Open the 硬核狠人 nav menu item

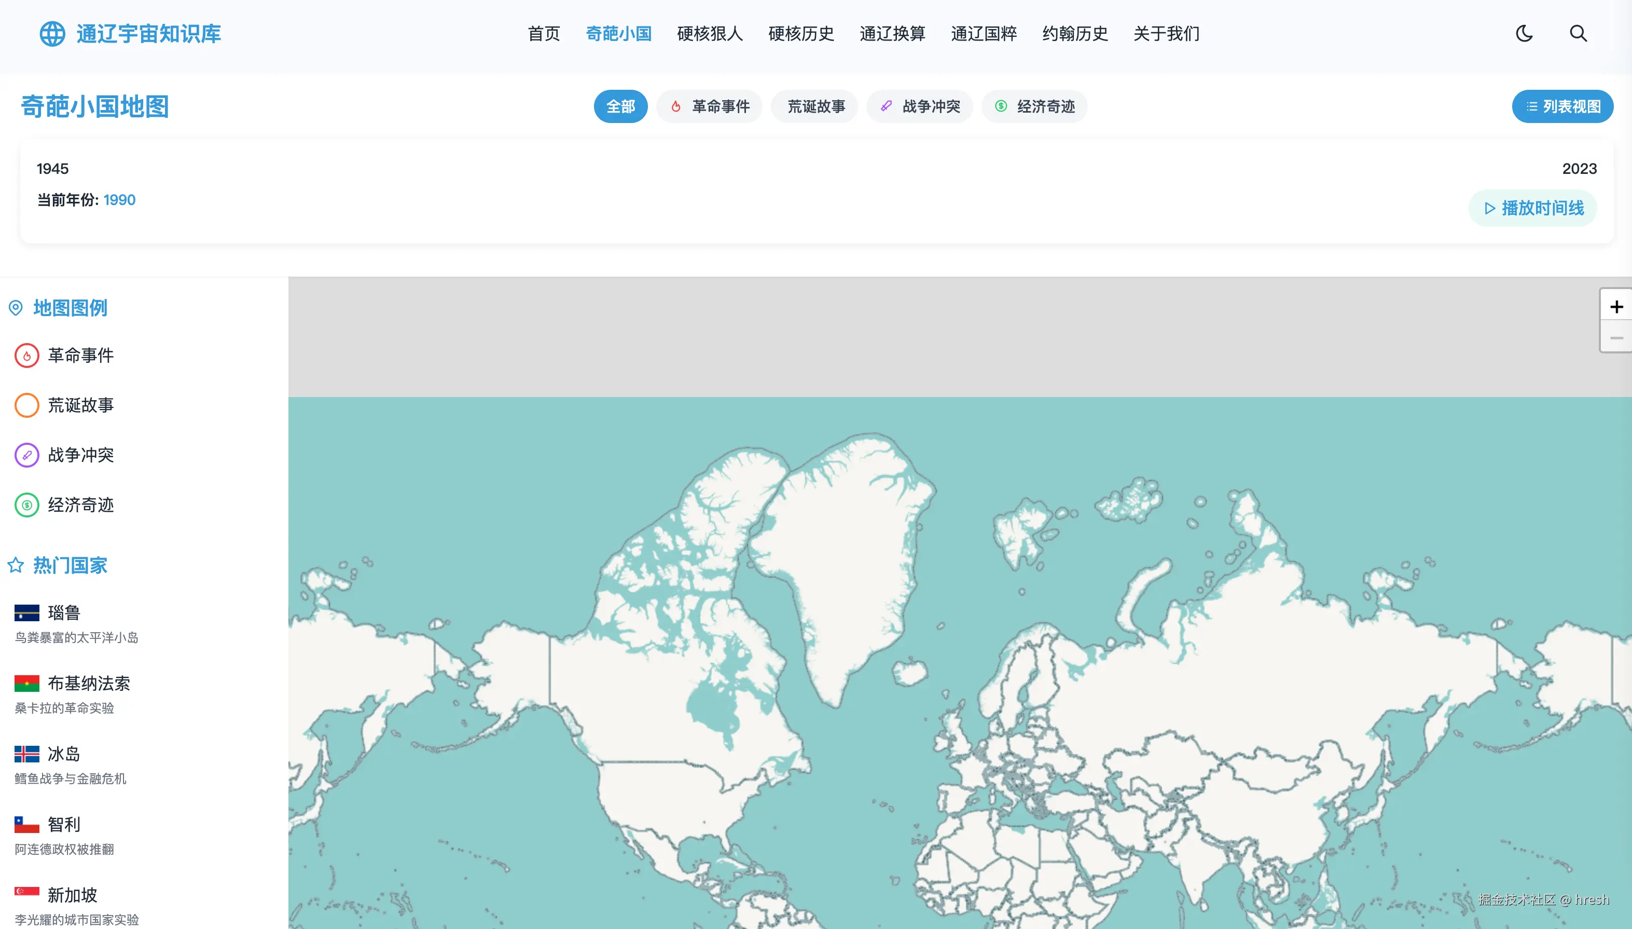709,34
